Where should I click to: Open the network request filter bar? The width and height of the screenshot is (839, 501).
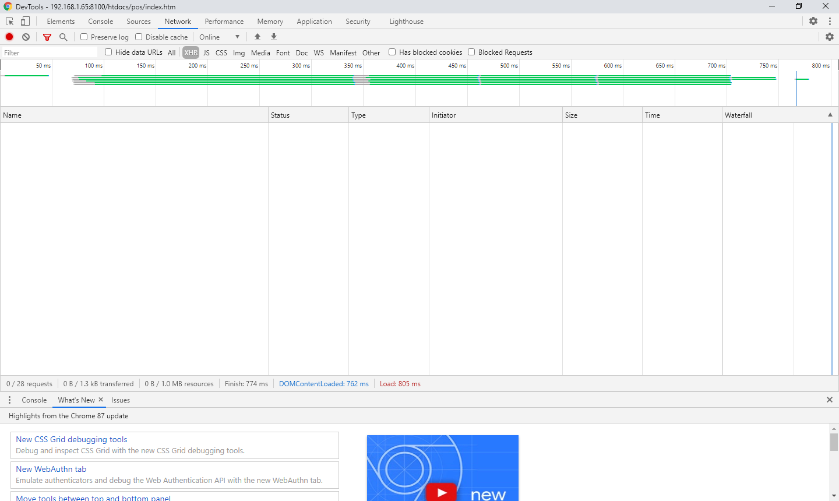[47, 36]
